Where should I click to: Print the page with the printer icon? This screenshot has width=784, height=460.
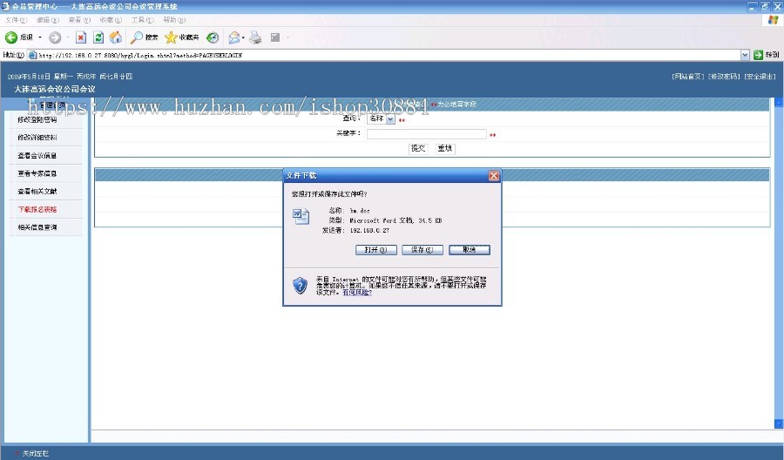tap(255, 37)
